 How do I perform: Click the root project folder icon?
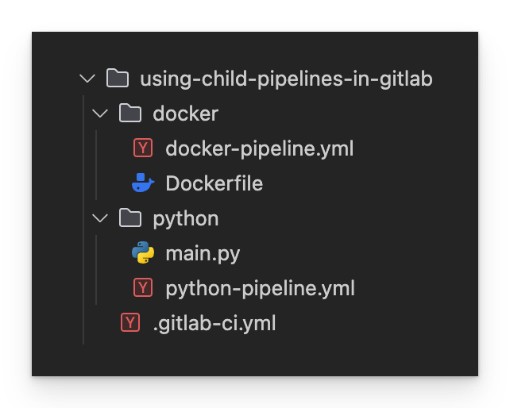tap(118, 78)
